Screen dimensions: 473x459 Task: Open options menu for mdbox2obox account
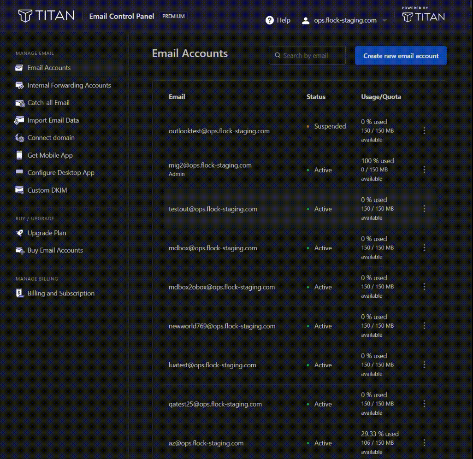tap(424, 287)
